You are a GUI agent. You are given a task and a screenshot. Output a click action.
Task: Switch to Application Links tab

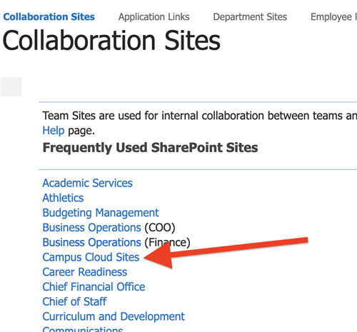(154, 17)
